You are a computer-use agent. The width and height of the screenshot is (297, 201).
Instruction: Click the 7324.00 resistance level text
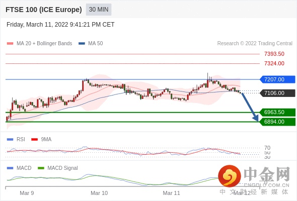pyautogui.click(x=274, y=63)
